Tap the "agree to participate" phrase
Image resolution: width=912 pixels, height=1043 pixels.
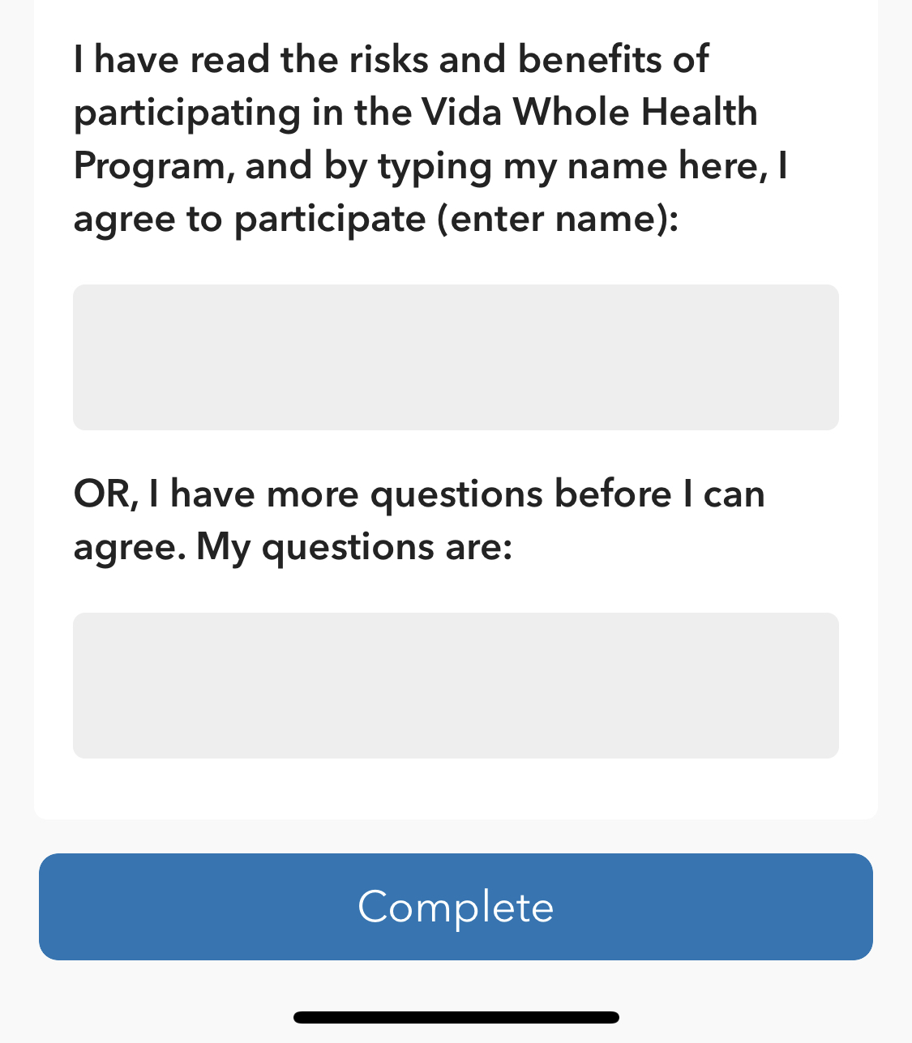(250, 220)
